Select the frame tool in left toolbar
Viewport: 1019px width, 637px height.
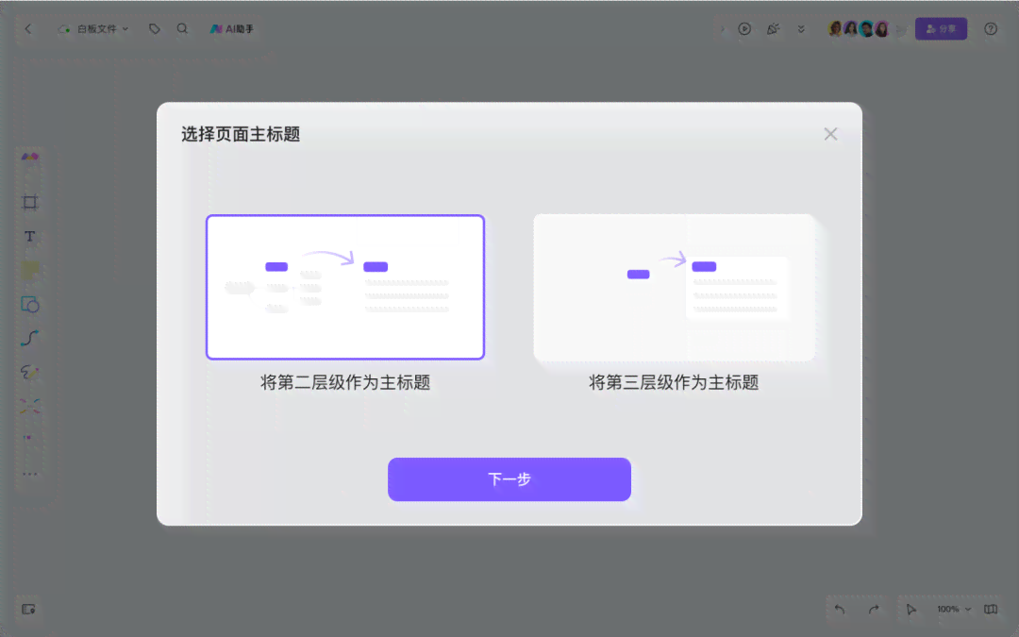click(x=30, y=202)
